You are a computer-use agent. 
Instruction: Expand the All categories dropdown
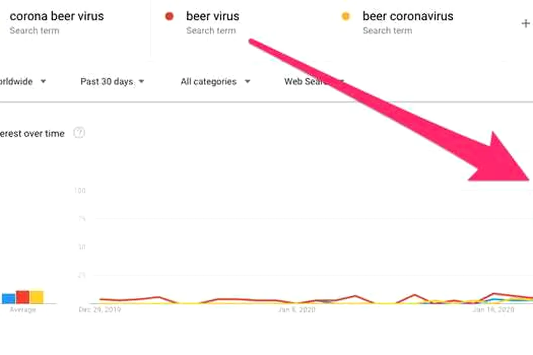point(216,82)
